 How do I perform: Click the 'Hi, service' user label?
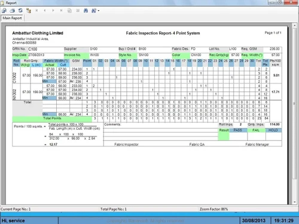(13, 220)
